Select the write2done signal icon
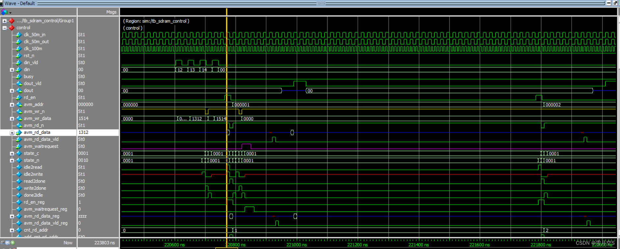The width and height of the screenshot is (620, 249). point(19,189)
